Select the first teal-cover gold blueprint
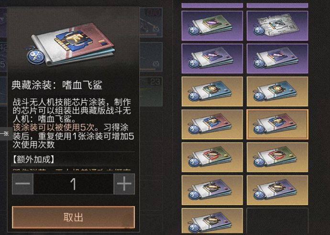This screenshot has width=330, height=235. pyautogui.click(x=212, y=92)
